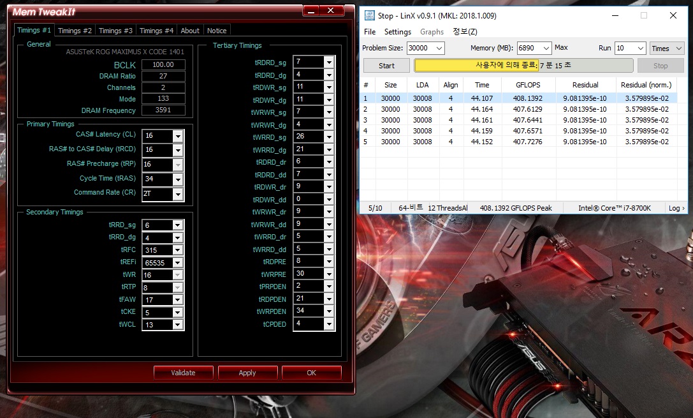The height and width of the screenshot is (418, 693).
Task: Open the tRRD_sg dropdown
Action: pos(178,225)
